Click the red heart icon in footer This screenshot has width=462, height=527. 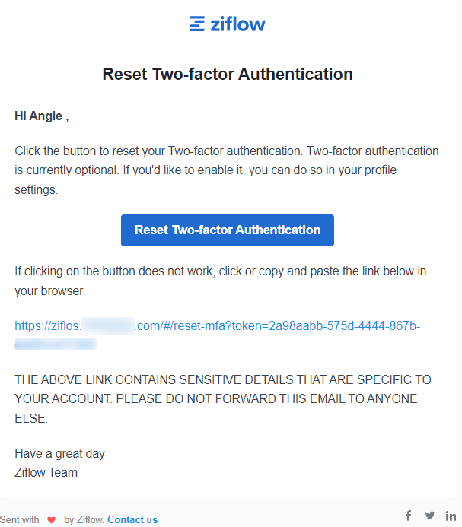click(x=52, y=520)
